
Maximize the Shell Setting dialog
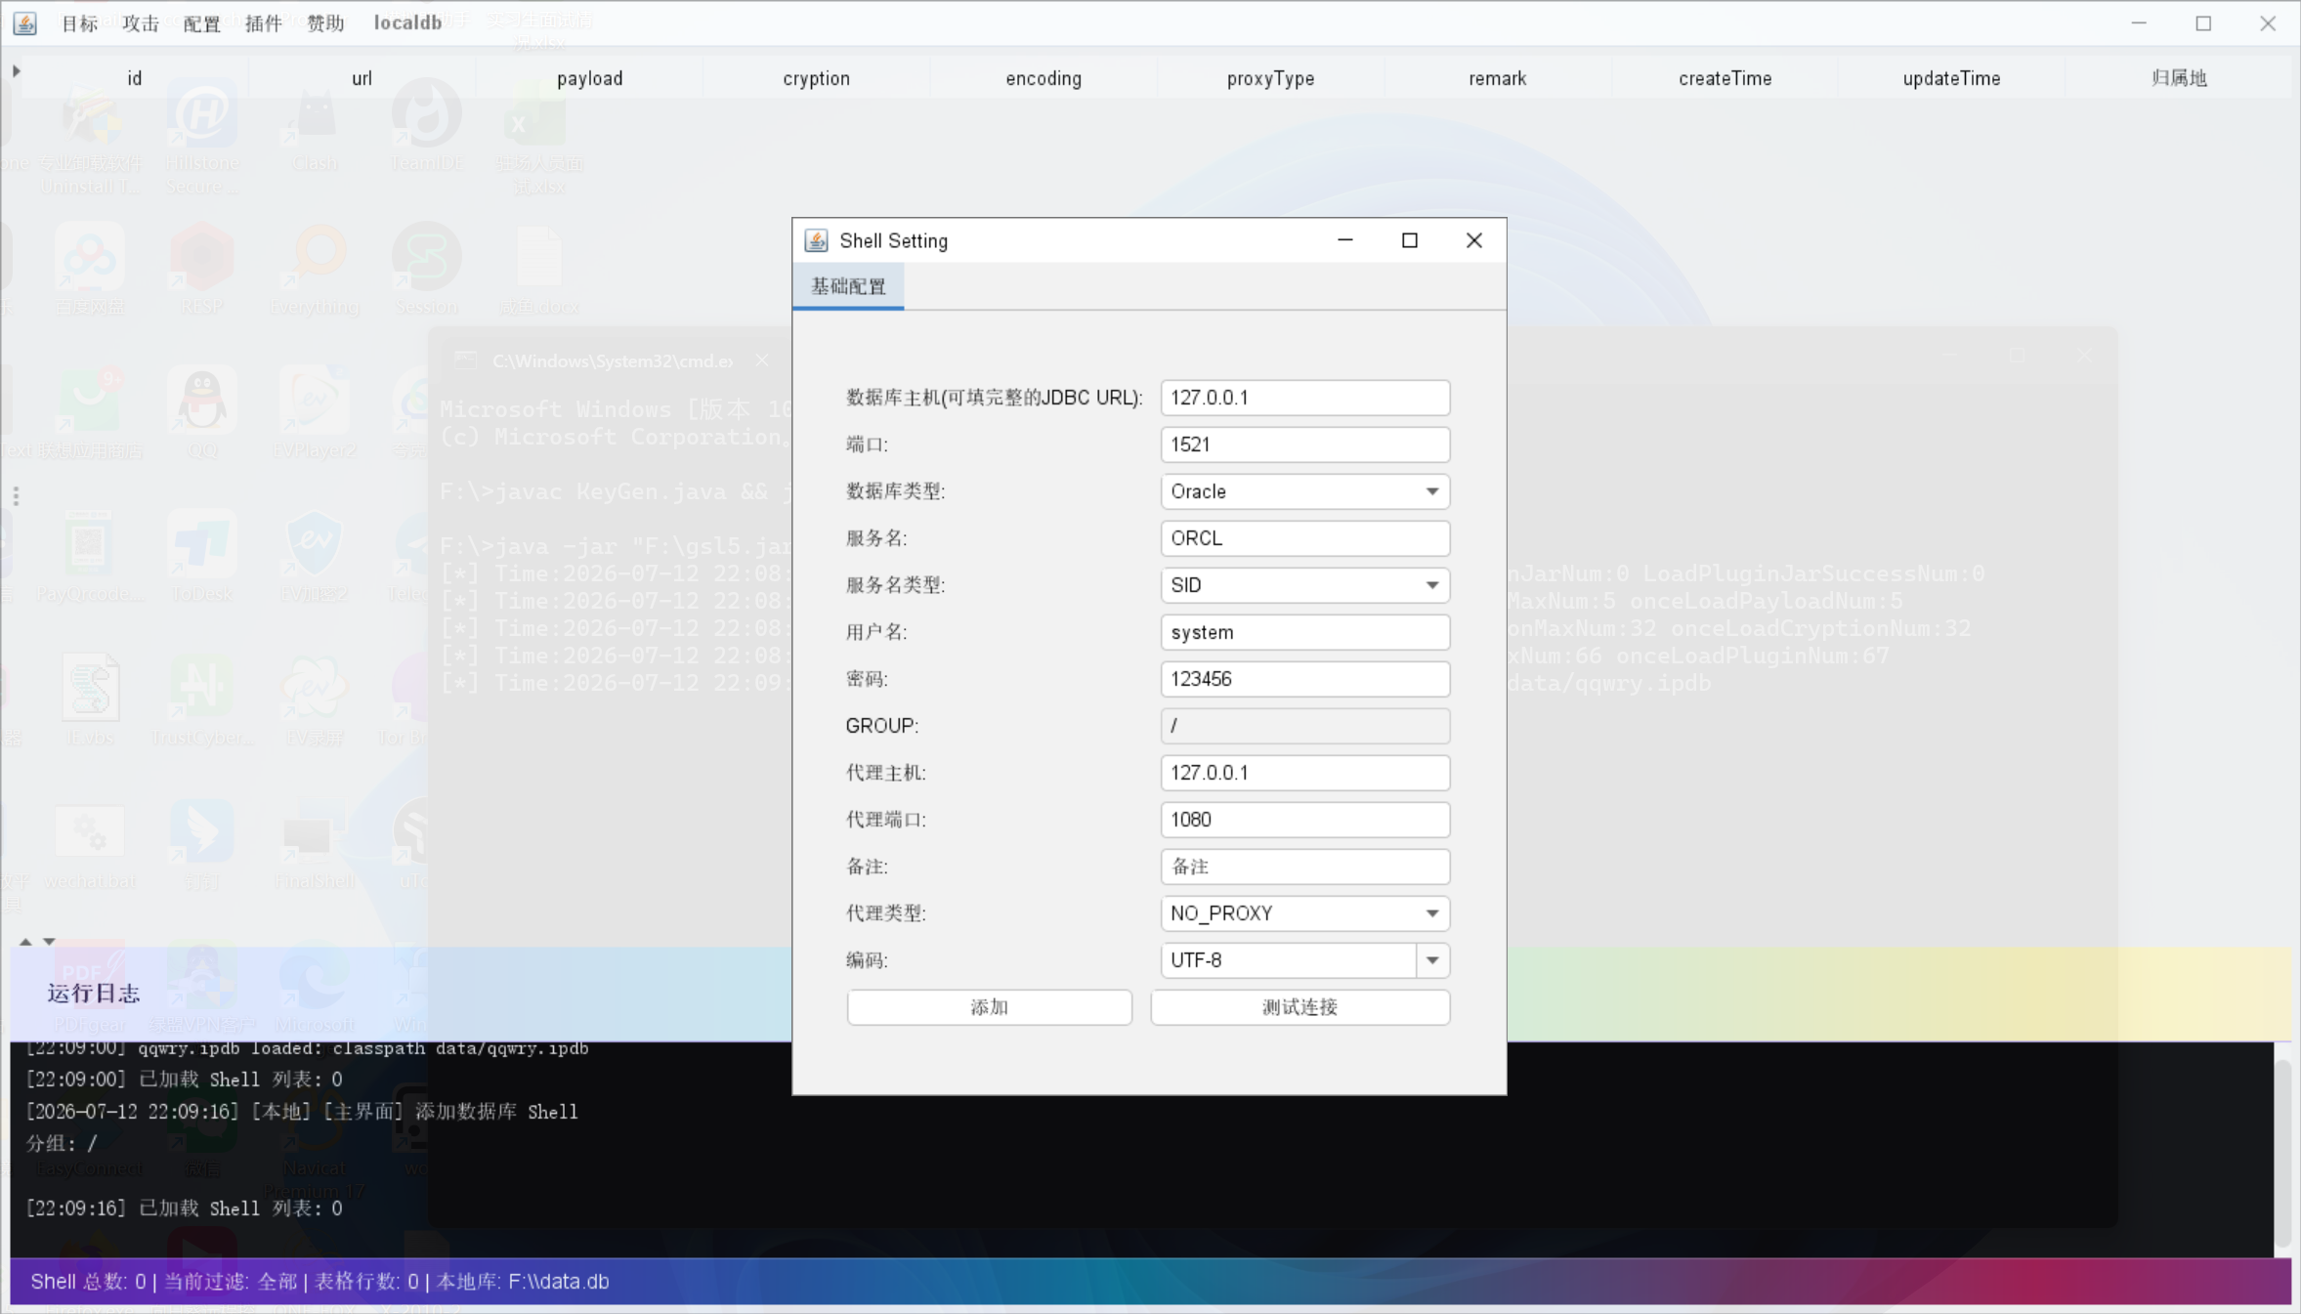tap(1409, 240)
